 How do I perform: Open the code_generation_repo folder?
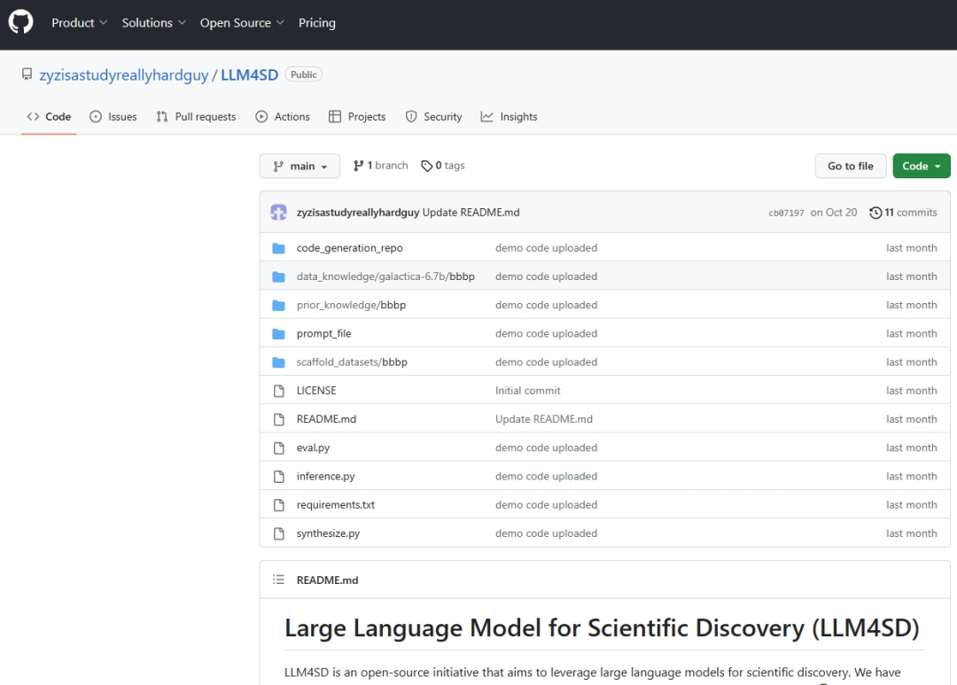350,248
